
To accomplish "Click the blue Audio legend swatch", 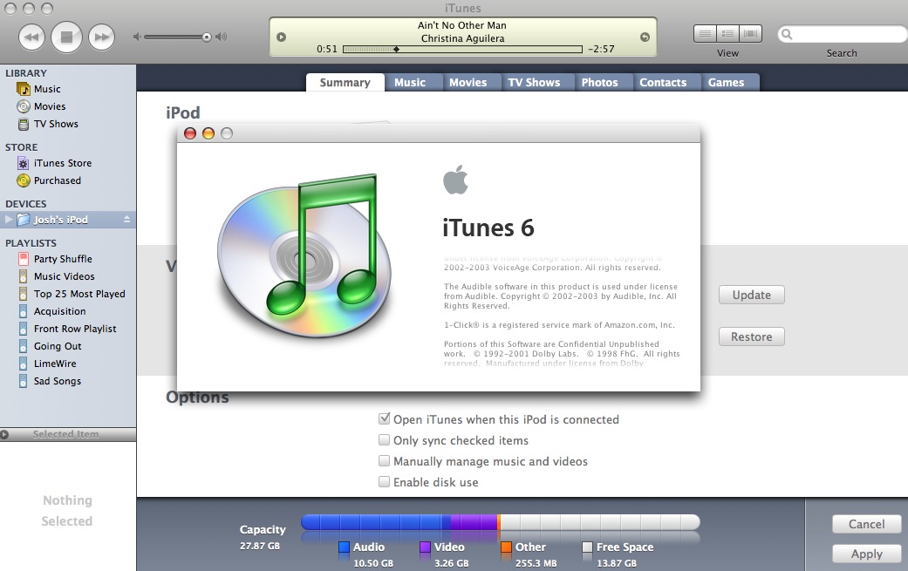I will tap(344, 547).
